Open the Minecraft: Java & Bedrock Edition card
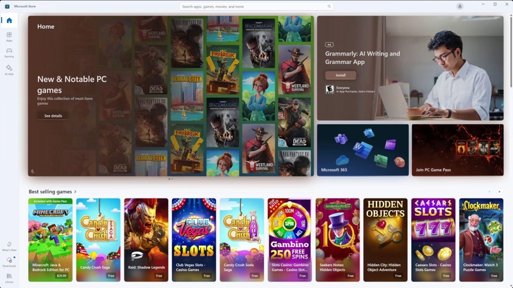The height and width of the screenshot is (288, 513). tap(51, 240)
